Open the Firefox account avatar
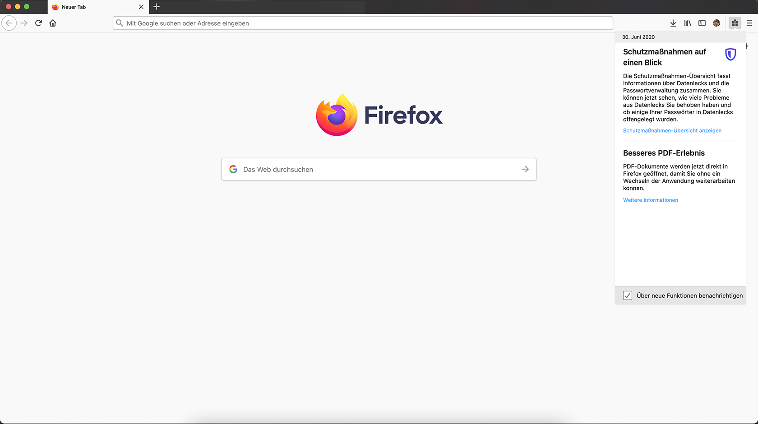The image size is (758, 424). 716,23
